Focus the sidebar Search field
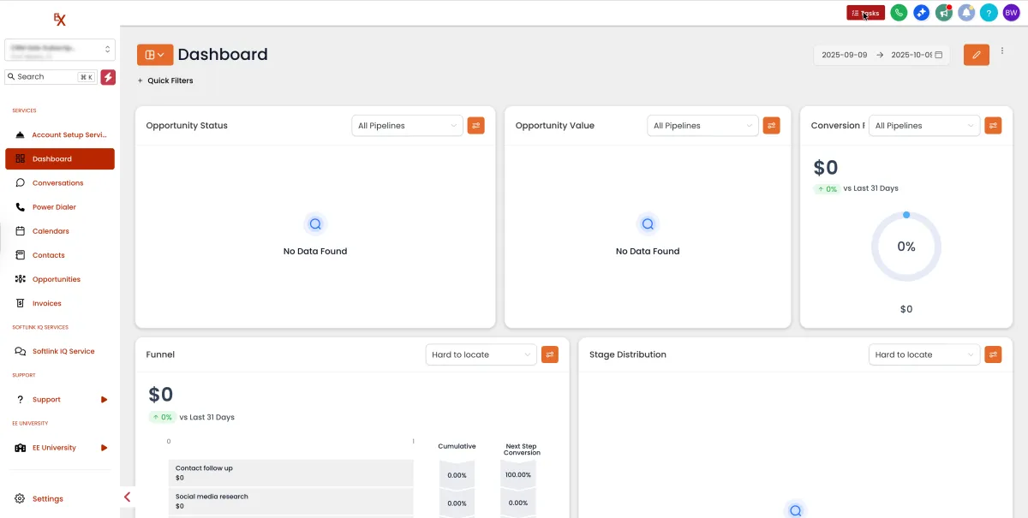Screen dimensions: 1028x518 click(51, 77)
